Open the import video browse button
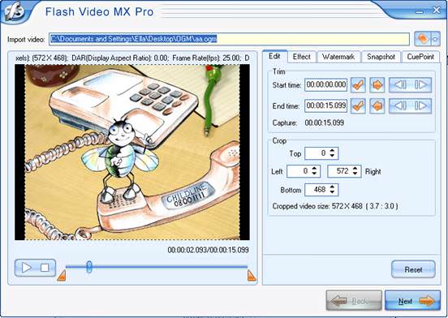The width and height of the screenshot is (448, 318). coord(423,39)
